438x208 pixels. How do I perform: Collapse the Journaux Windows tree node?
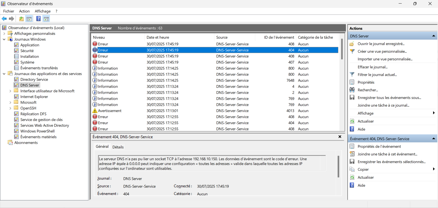4,39
